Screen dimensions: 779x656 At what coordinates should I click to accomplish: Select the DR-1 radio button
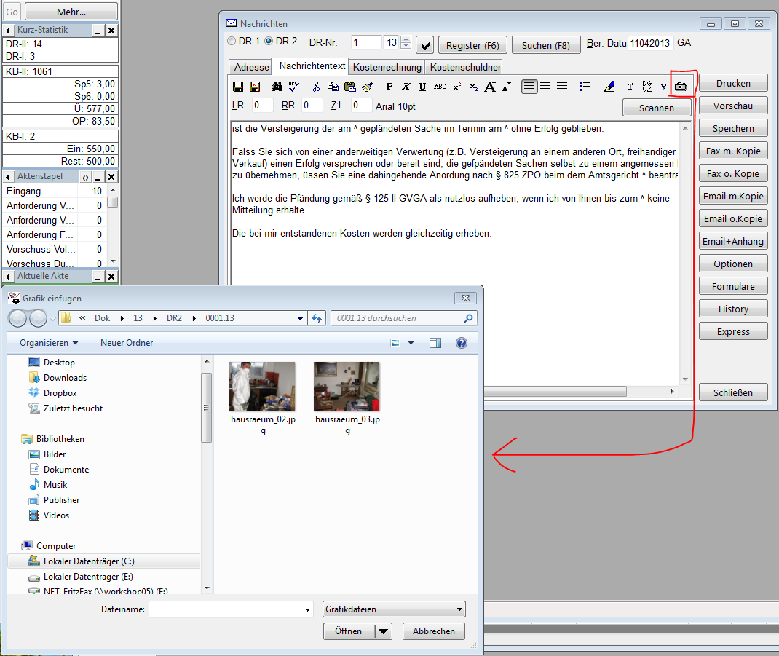(x=232, y=42)
